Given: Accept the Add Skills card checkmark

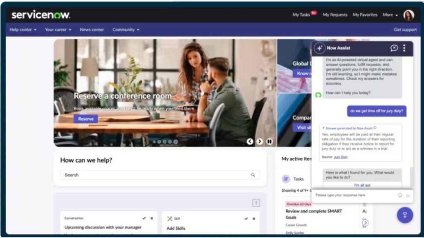Looking at the screenshot, I should click(x=246, y=219).
